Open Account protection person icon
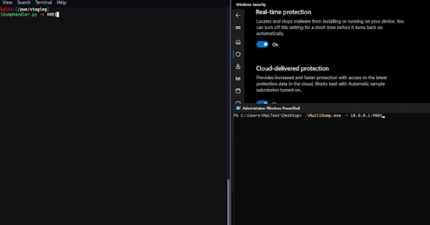This screenshot has width=430, height=225. 238,66
